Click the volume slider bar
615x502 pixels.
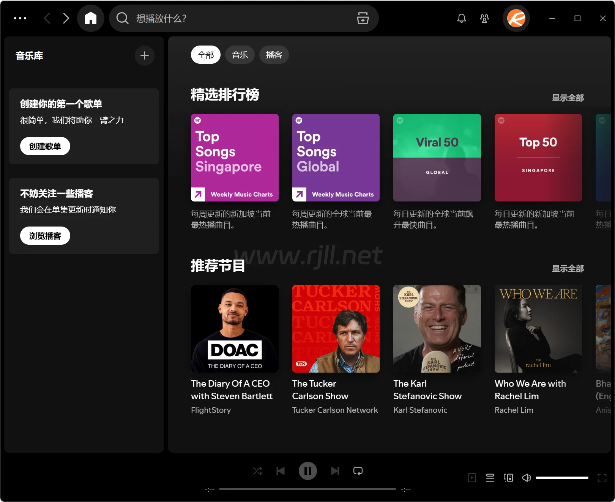pyautogui.click(x=562, y=478)
